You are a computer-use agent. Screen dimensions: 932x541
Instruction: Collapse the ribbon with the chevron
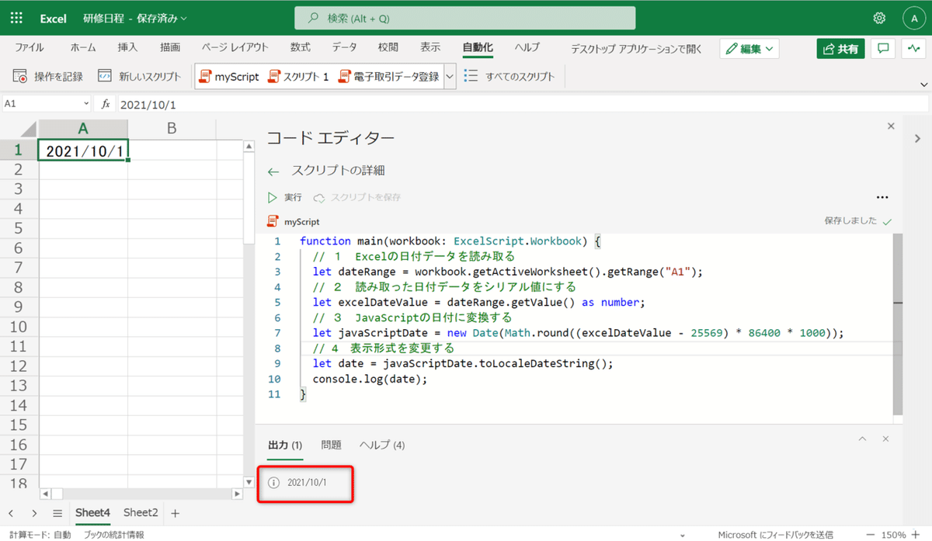[924, 84]
